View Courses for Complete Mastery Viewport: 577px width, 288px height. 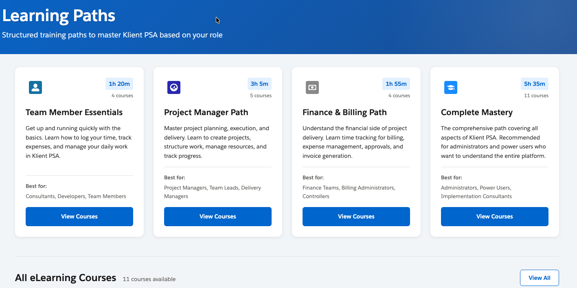coord(495,216)
